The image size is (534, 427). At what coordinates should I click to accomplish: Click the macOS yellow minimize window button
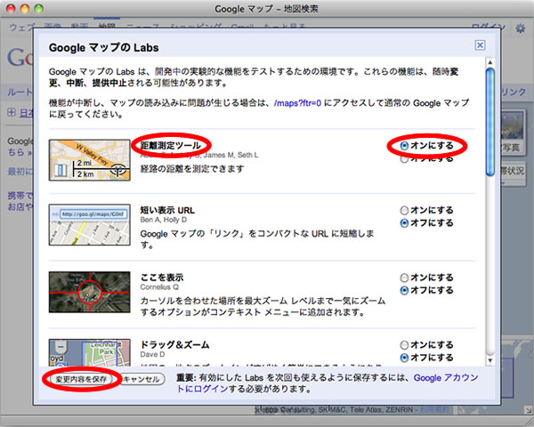[25, 9]
